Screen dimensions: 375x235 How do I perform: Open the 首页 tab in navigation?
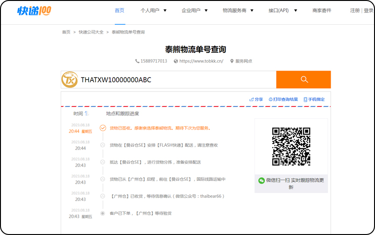(120, 11)
